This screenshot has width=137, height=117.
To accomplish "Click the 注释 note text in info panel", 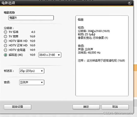I will tap(101, 61).
